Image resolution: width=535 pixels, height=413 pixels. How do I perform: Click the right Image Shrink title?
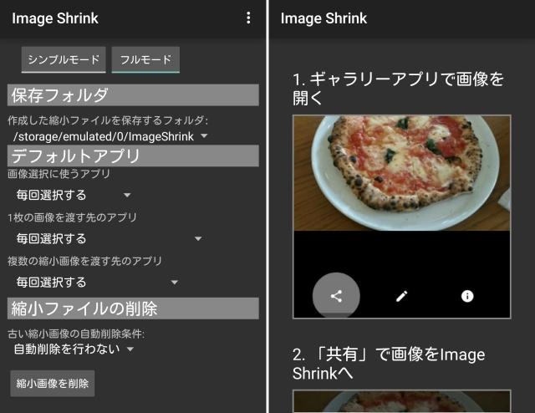(x=324, y=18)
